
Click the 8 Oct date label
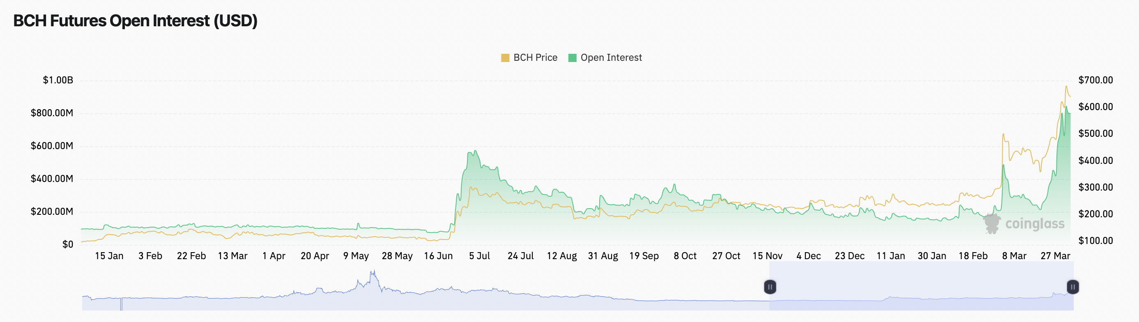pos(685,256)
